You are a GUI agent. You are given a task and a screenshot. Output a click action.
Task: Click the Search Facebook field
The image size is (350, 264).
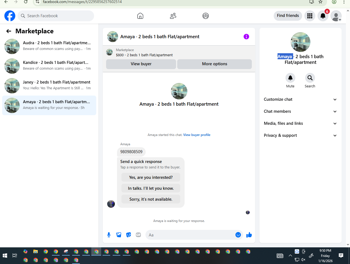[x=56, y=16]
